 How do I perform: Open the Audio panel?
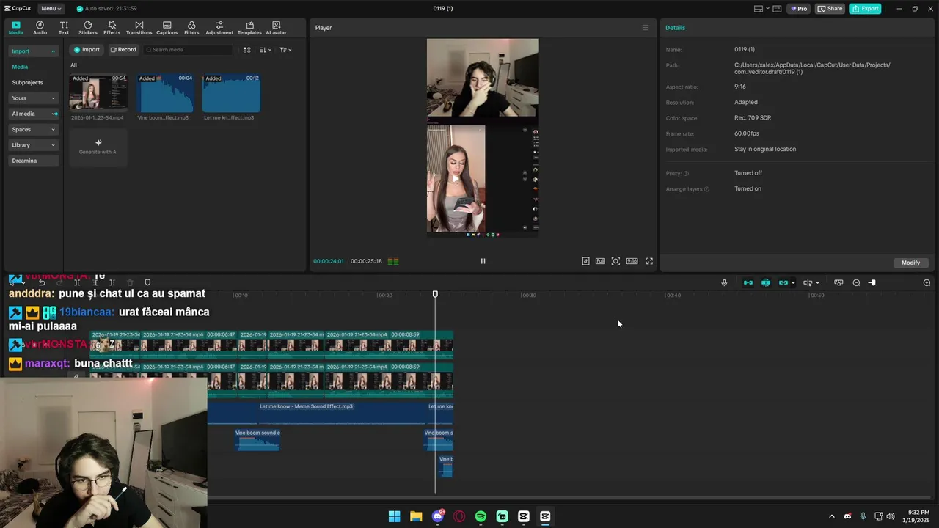tap(40, 28)
